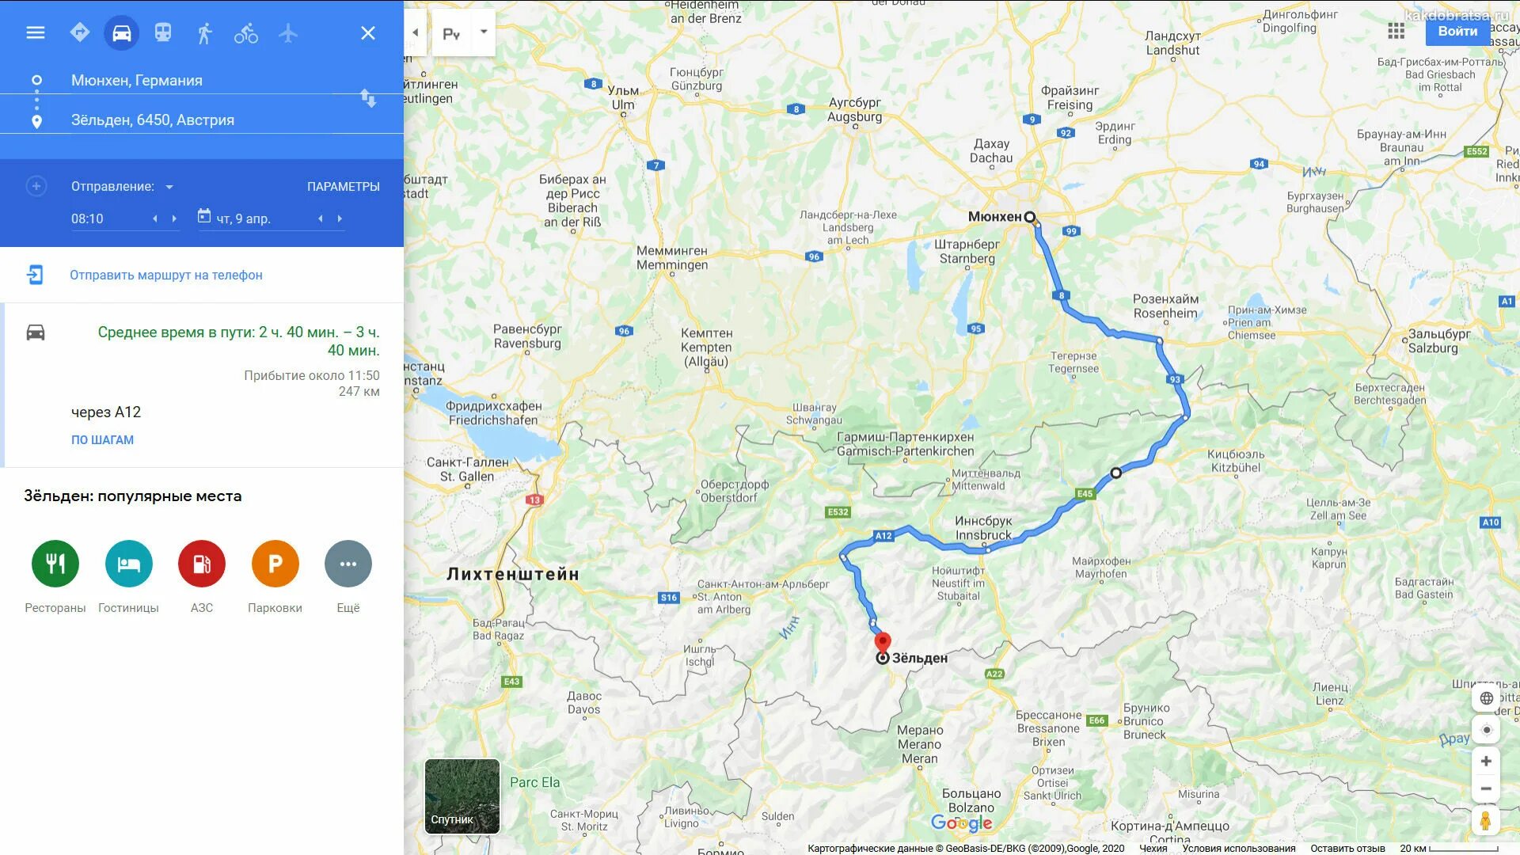Viewport: 1520px width, 855px height.
Task: Open the Google apps grid
Action: coord(1396,31)
